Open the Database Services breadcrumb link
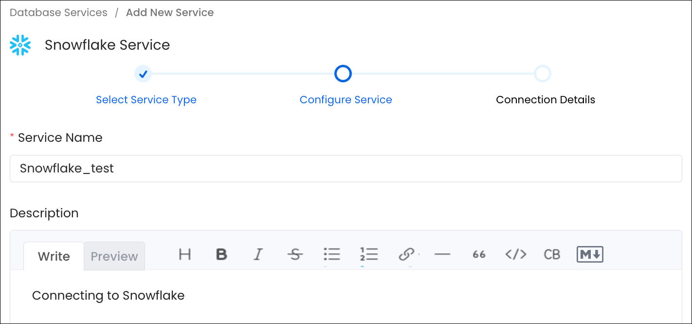Viewport: 692px width, 324px height. click(58, 12)
